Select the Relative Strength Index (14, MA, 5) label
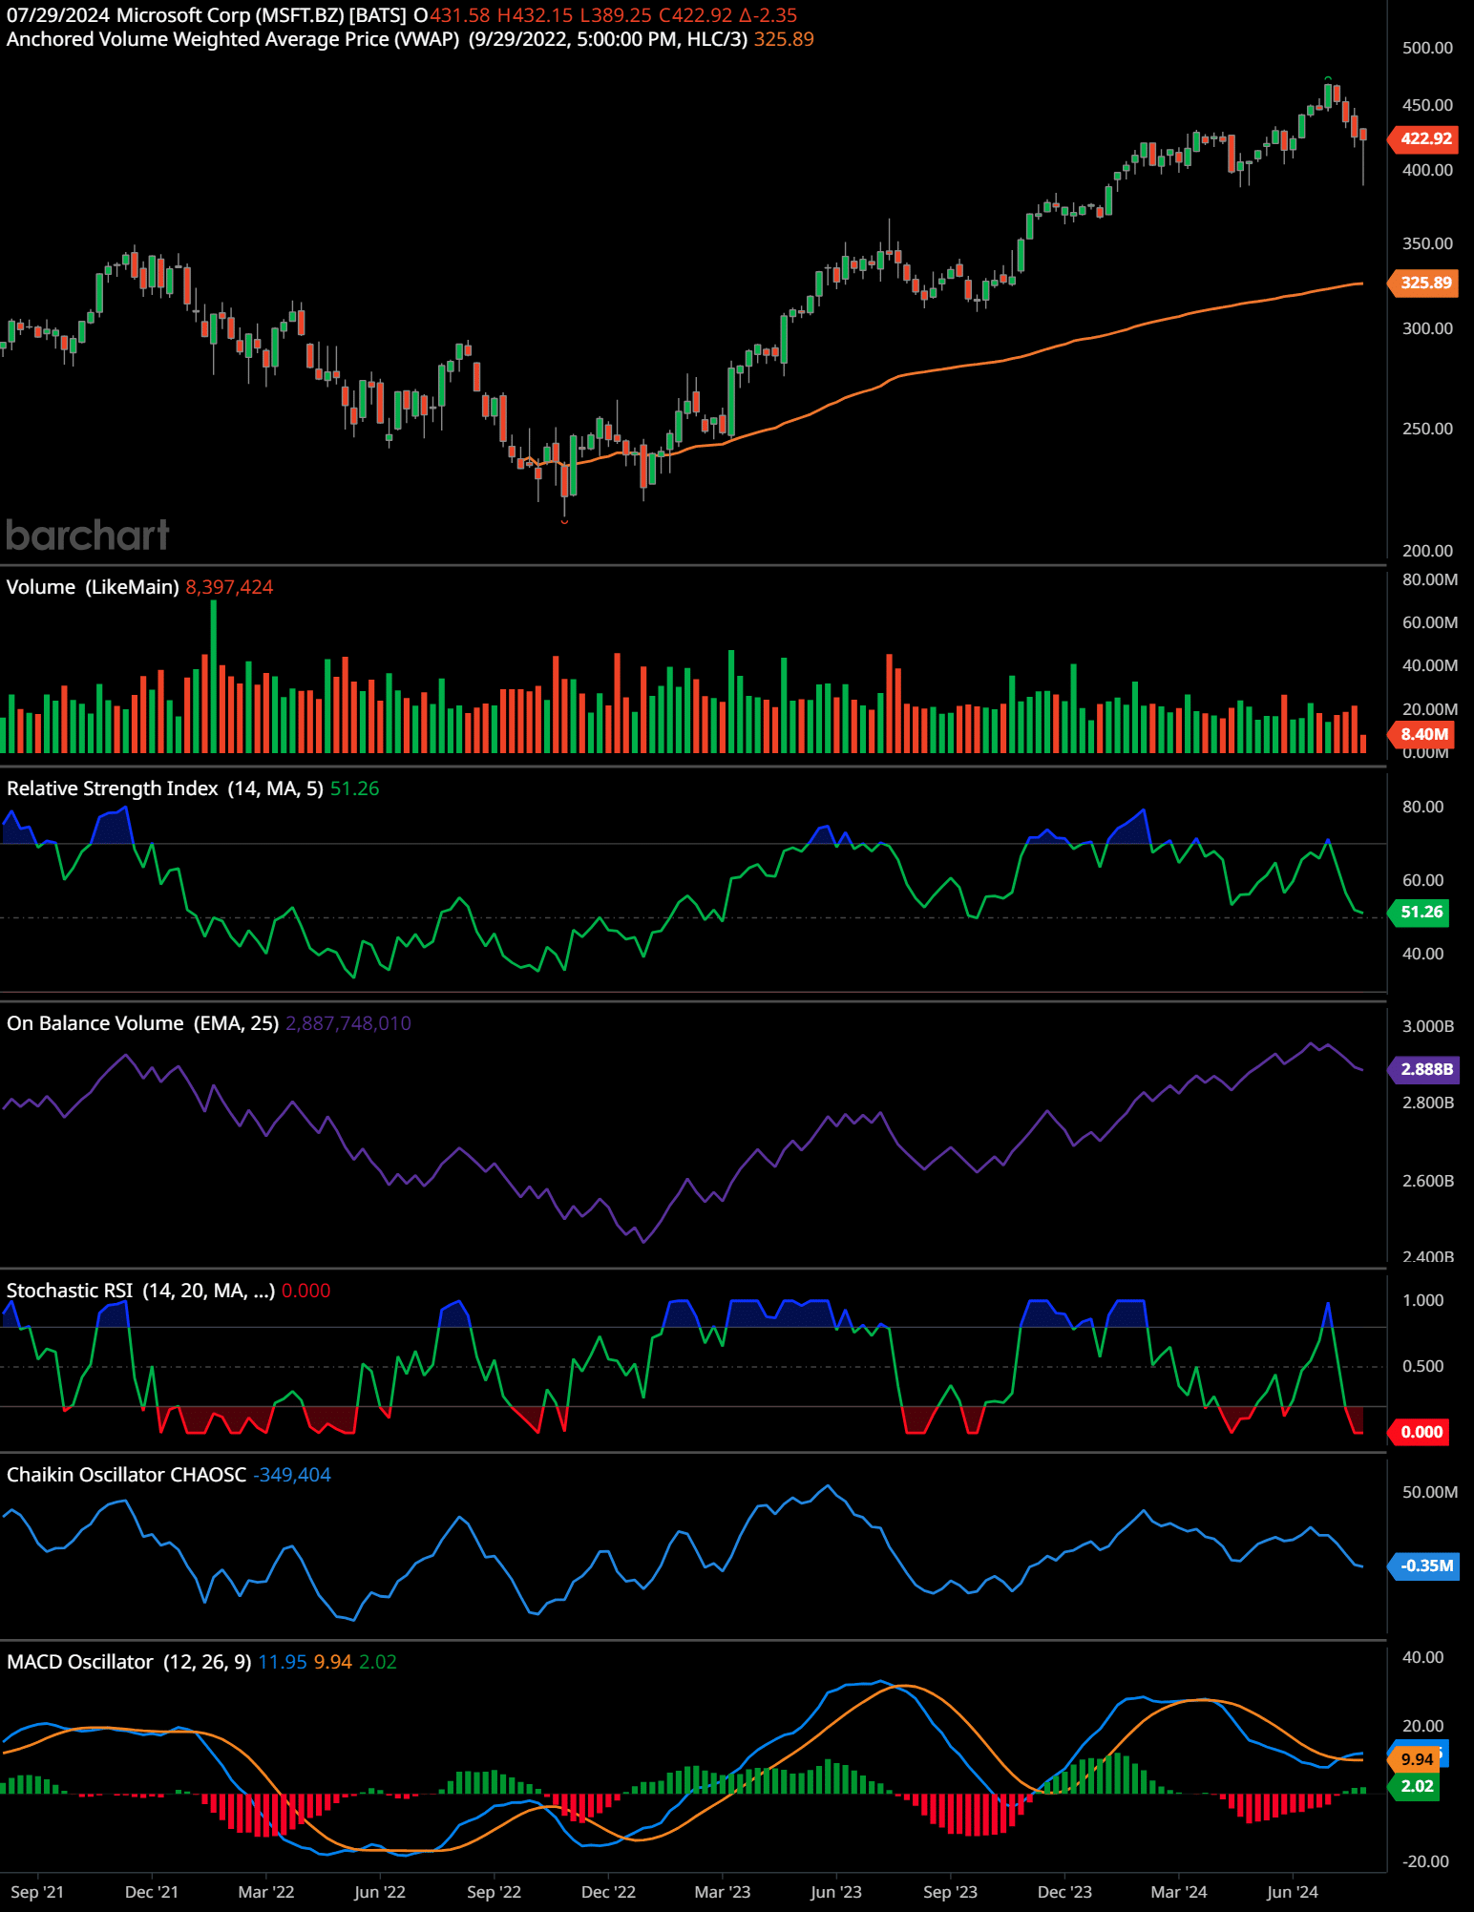The width and height of the screenshot is (1474, 1912). pos(165,788)
